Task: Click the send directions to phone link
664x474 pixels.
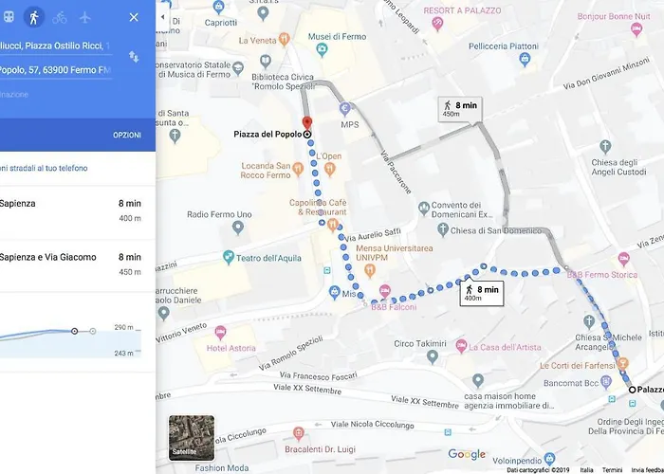Action: [44, 168]
